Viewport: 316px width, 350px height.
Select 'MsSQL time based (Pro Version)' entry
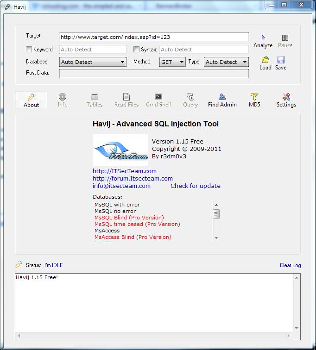pos(137,224)
